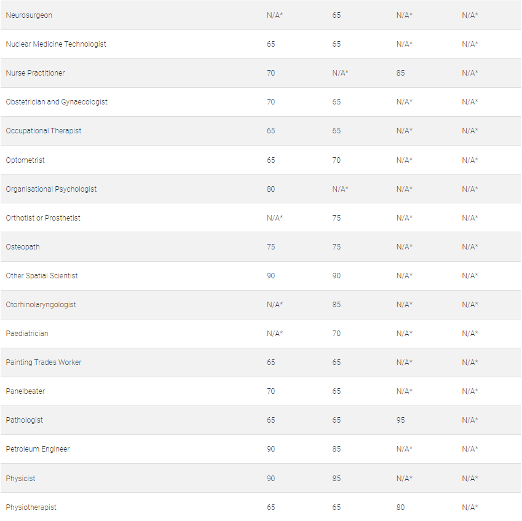Click the Physicist occupation name
The height and width of the screenshot is (521, 522).
tap(21, 479)
